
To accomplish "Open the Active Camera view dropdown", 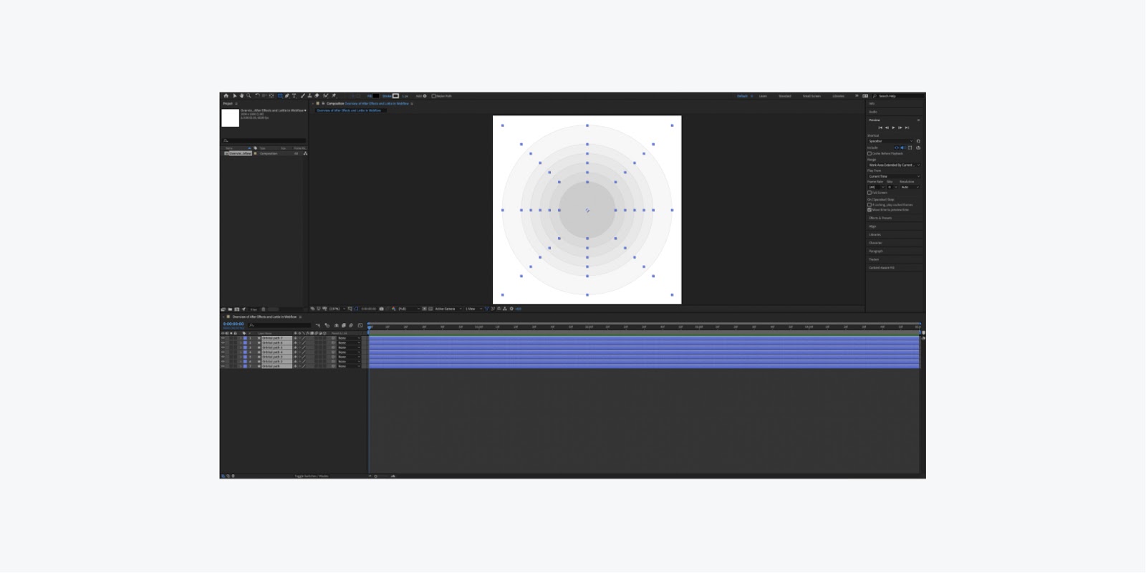I will 448,309.
